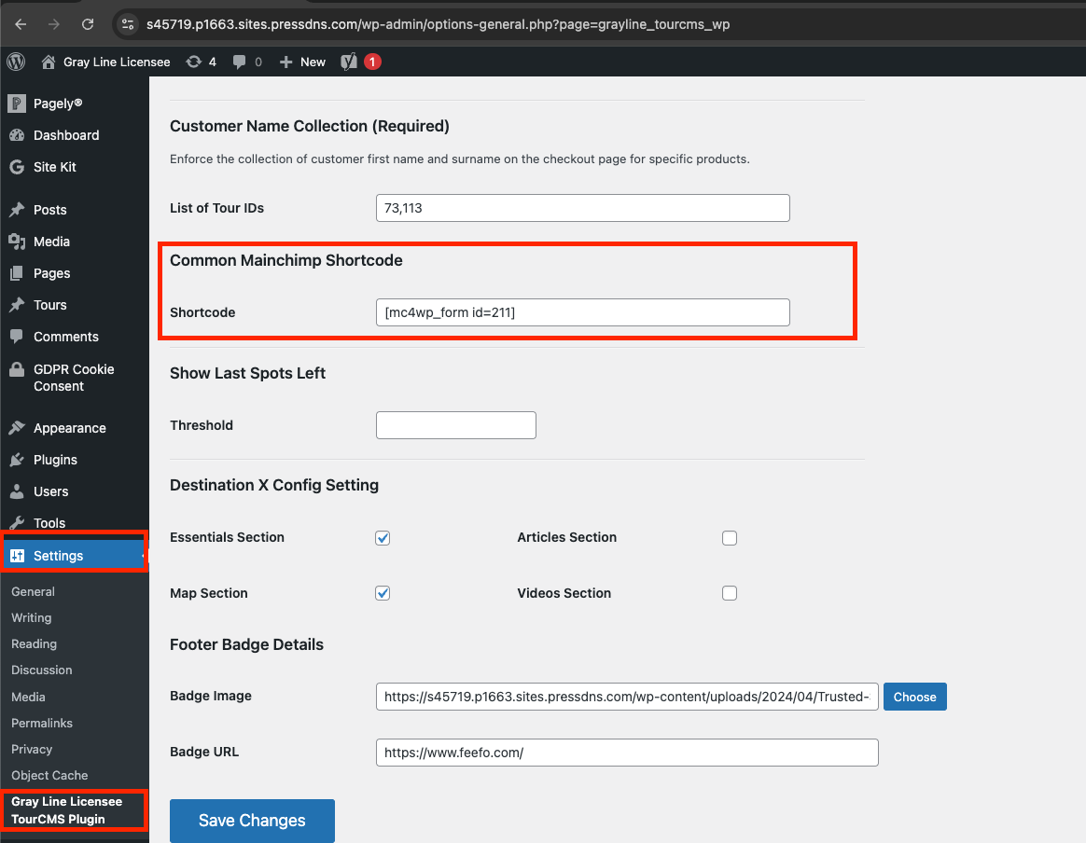The height and width of the screenshot is (843, 1086).
Task: Click the Users person icon
Action: (x=17, y=491)
